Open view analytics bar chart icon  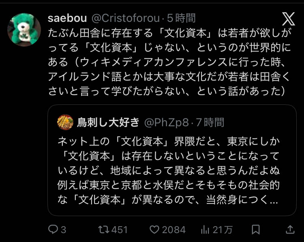[x=206, y=230]
